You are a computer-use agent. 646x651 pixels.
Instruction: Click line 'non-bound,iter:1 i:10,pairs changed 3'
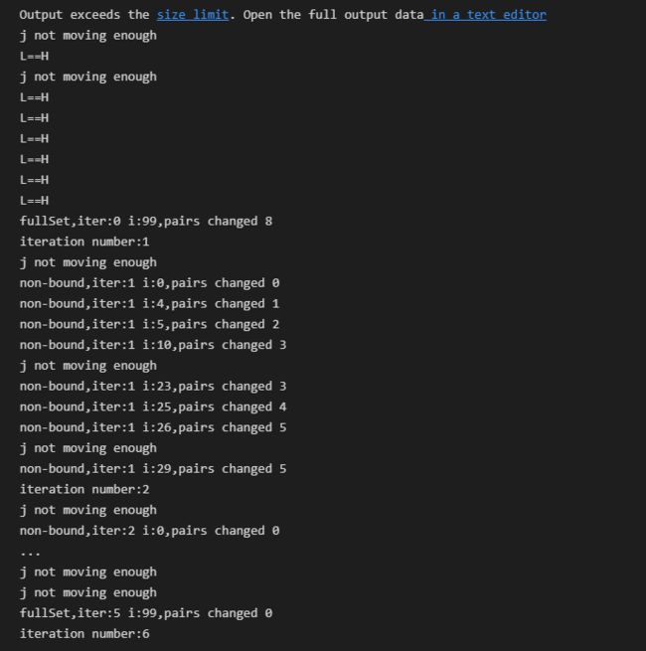153,345
